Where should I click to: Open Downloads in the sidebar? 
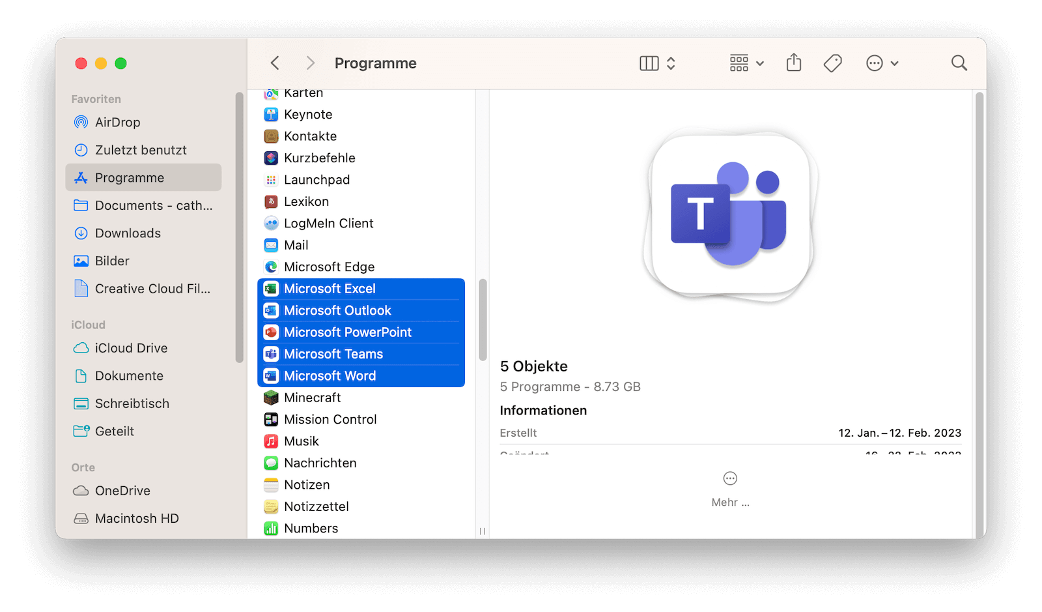pos(143,233)
